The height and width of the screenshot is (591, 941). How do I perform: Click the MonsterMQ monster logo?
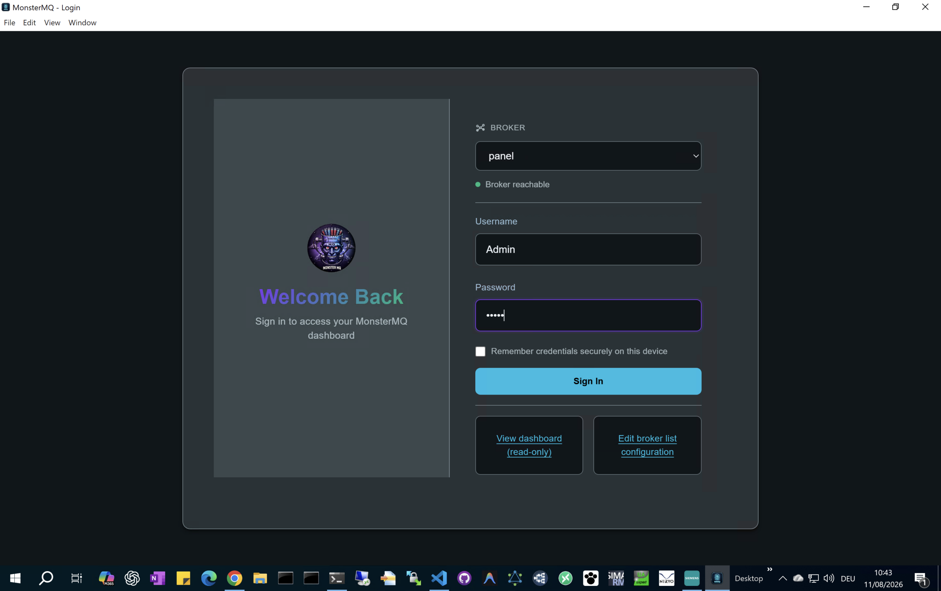(331, 248)
